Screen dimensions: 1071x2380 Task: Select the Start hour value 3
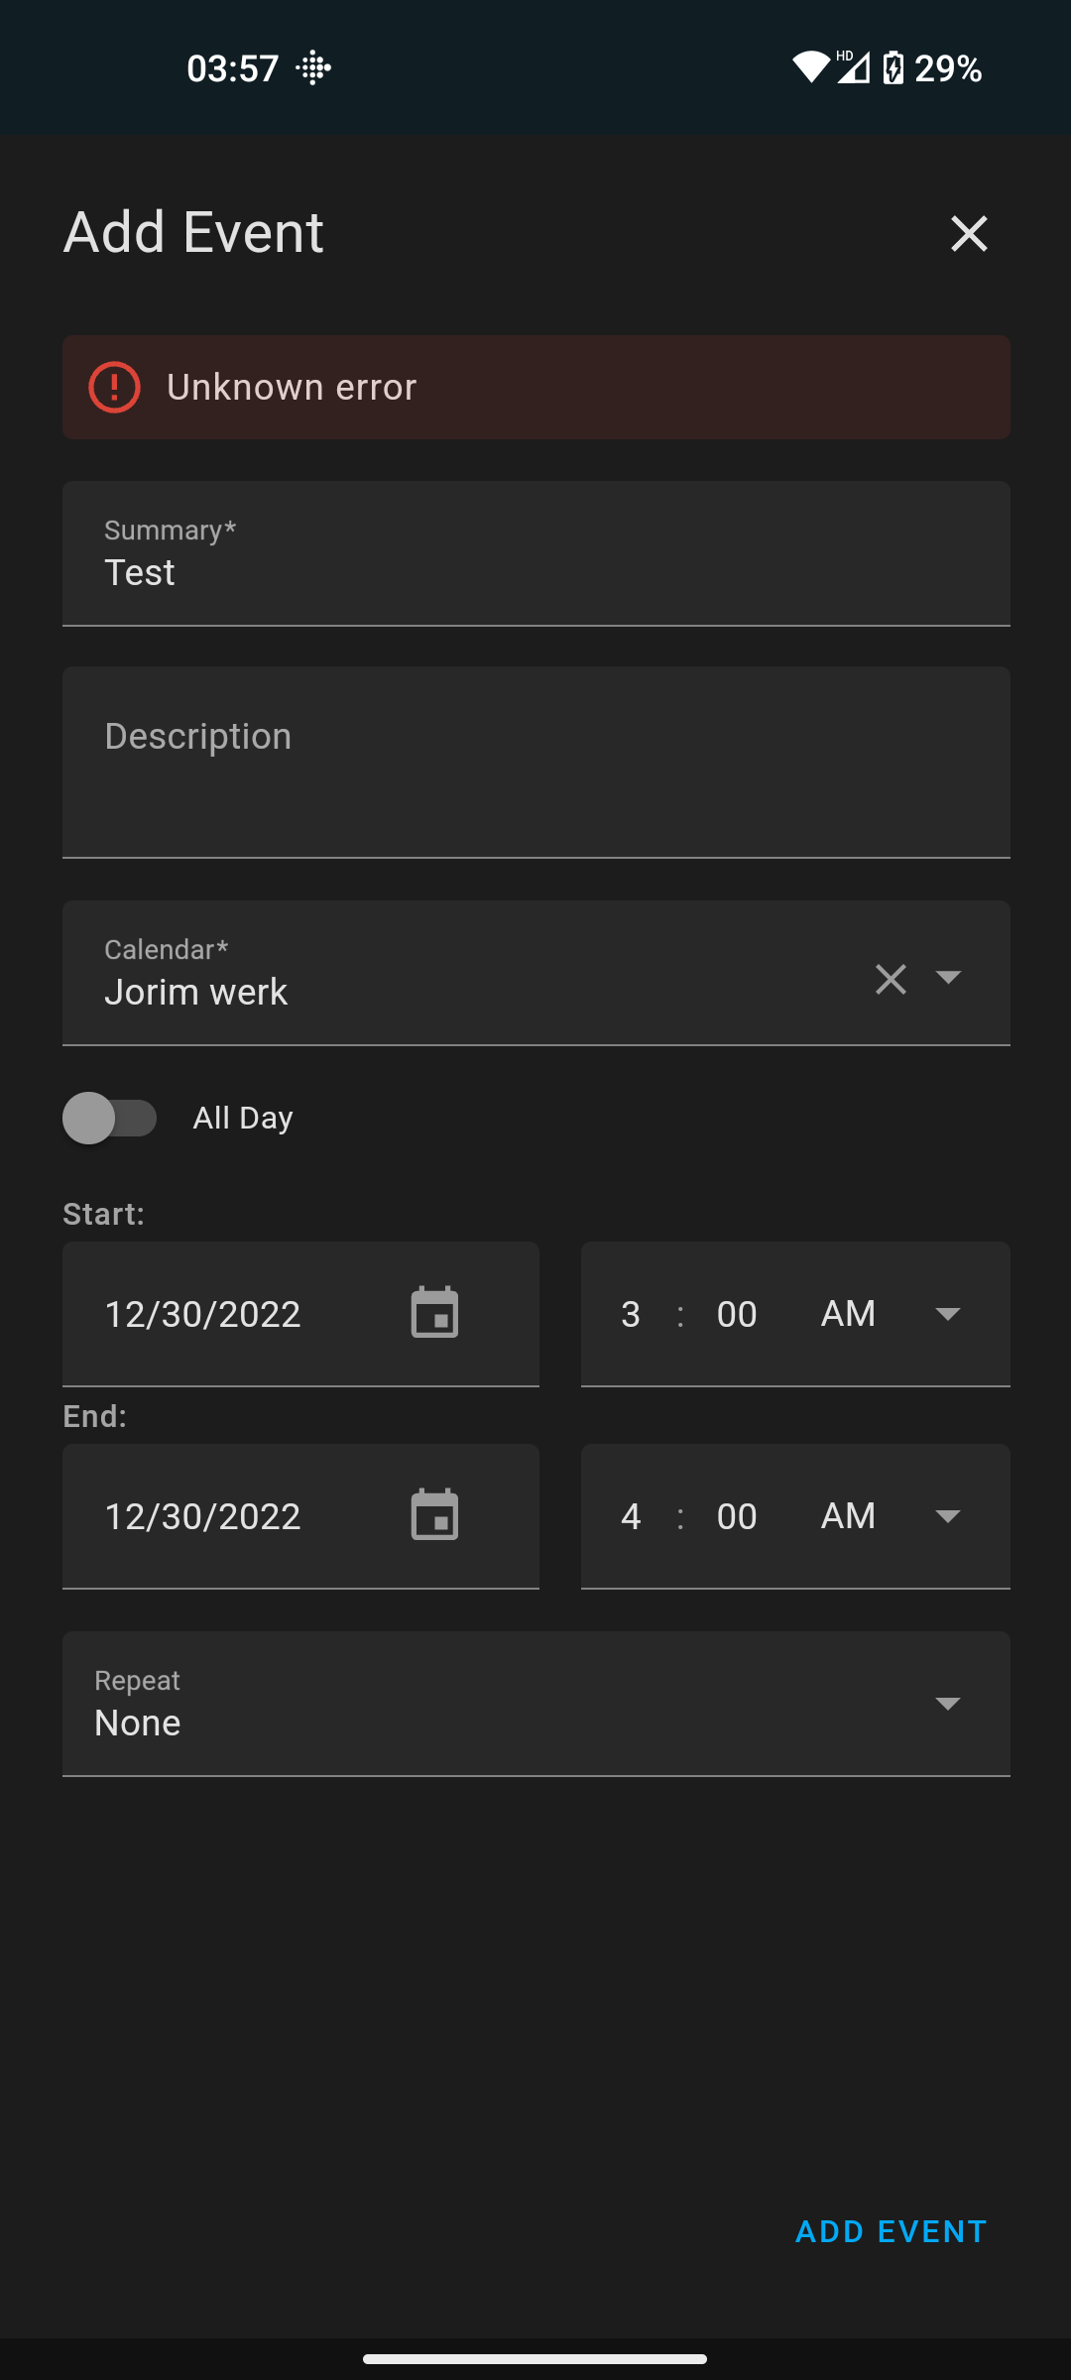click(x=631, y=1314)
